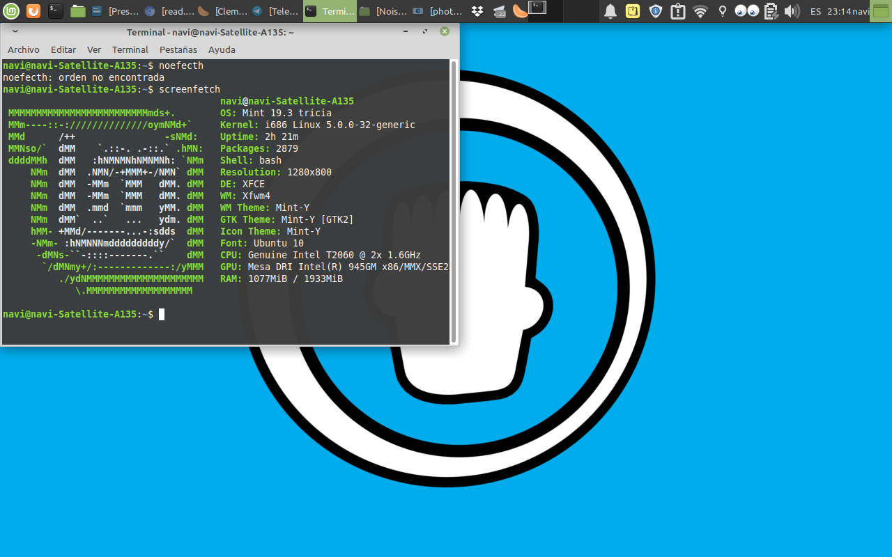Open the volume control icon
Image resolution: width=892 pixels, height=557 pixels.
(791, 11)
